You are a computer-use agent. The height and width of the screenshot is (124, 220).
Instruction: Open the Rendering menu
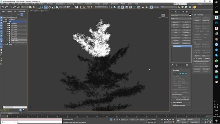70,4
